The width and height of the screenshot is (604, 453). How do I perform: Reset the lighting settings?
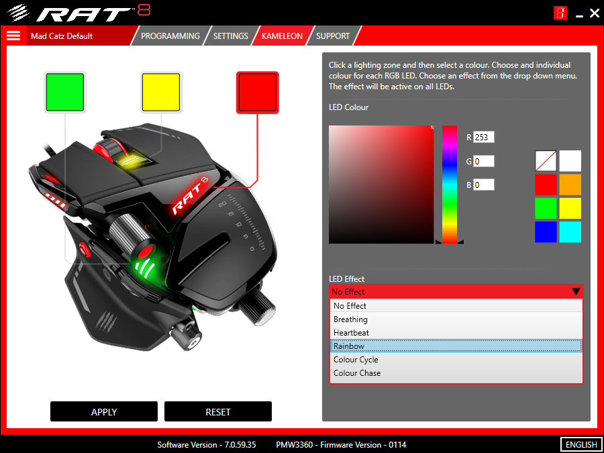click(217, 411)
